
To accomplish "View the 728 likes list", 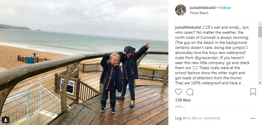I will pyautogui.click(x=183, y=100).
